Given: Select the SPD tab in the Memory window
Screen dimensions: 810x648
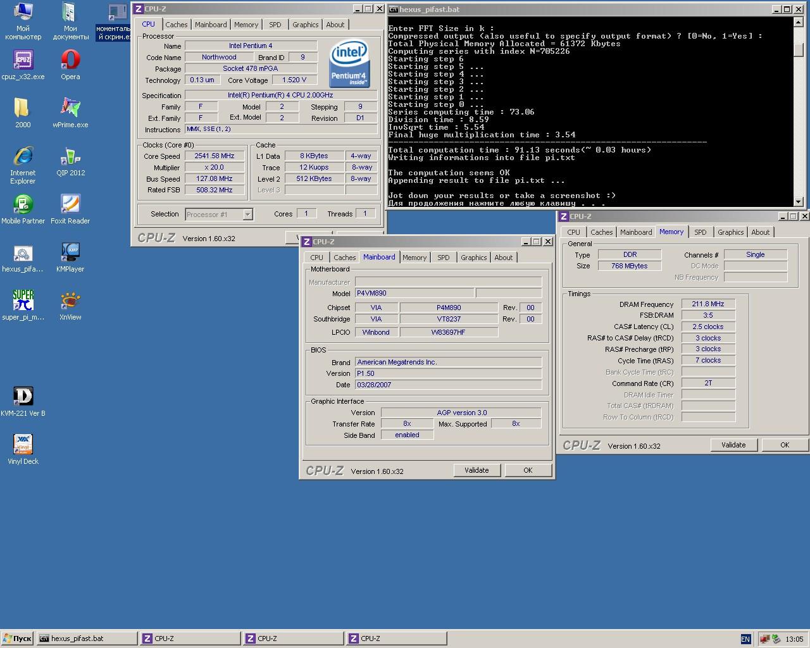Looking at the screenshot, I should (701, 232).
